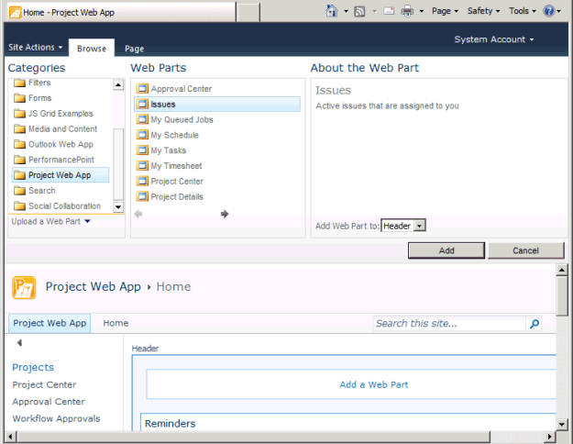Go to previous page of web parts
Image resolution: width=573 pixels, height=444 pixels.
tap(138, 214)
